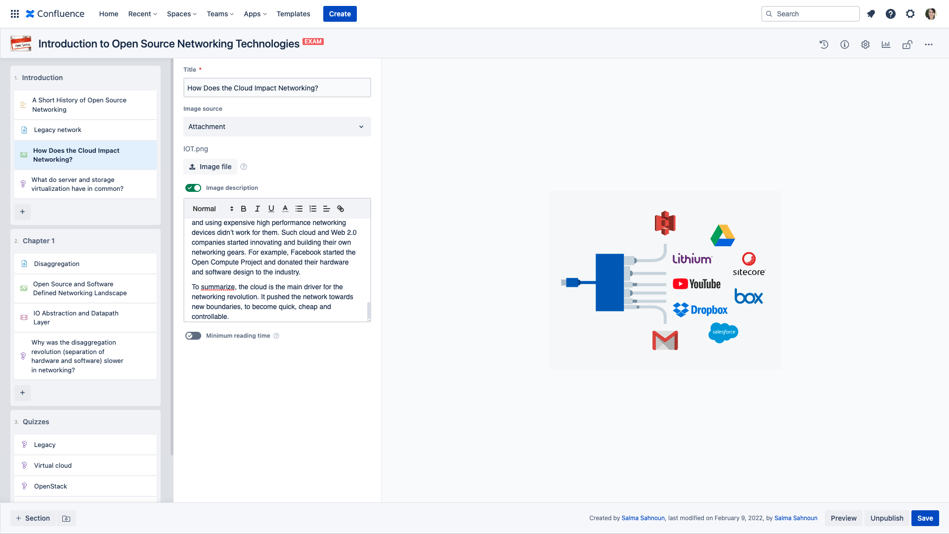Click the Save button

pos(925,518)
